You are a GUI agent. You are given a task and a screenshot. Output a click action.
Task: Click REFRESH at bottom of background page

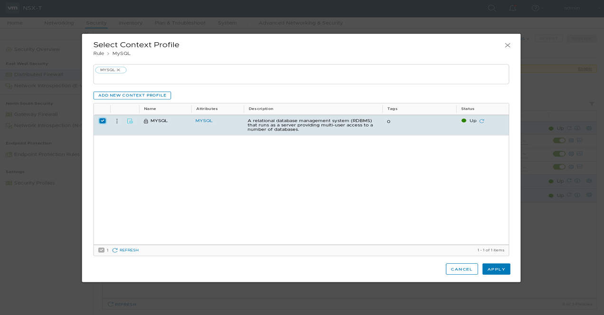point(122,304)
